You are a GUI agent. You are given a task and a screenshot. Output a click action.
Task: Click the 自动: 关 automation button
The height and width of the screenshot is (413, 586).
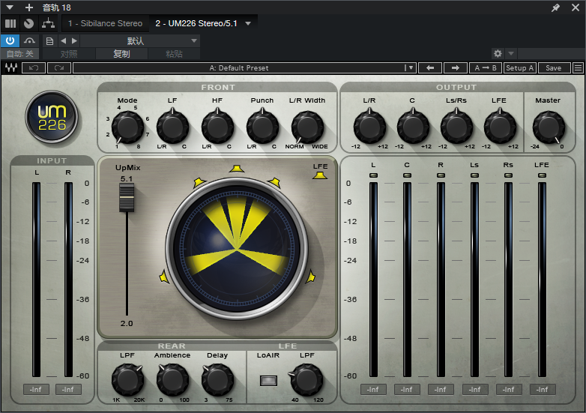[20, 54]
